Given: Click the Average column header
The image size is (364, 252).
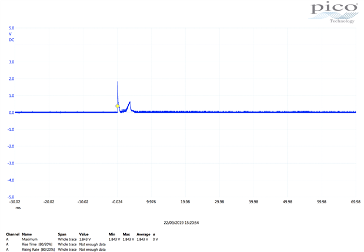Looking at the screenshot, I should [143, 234].
